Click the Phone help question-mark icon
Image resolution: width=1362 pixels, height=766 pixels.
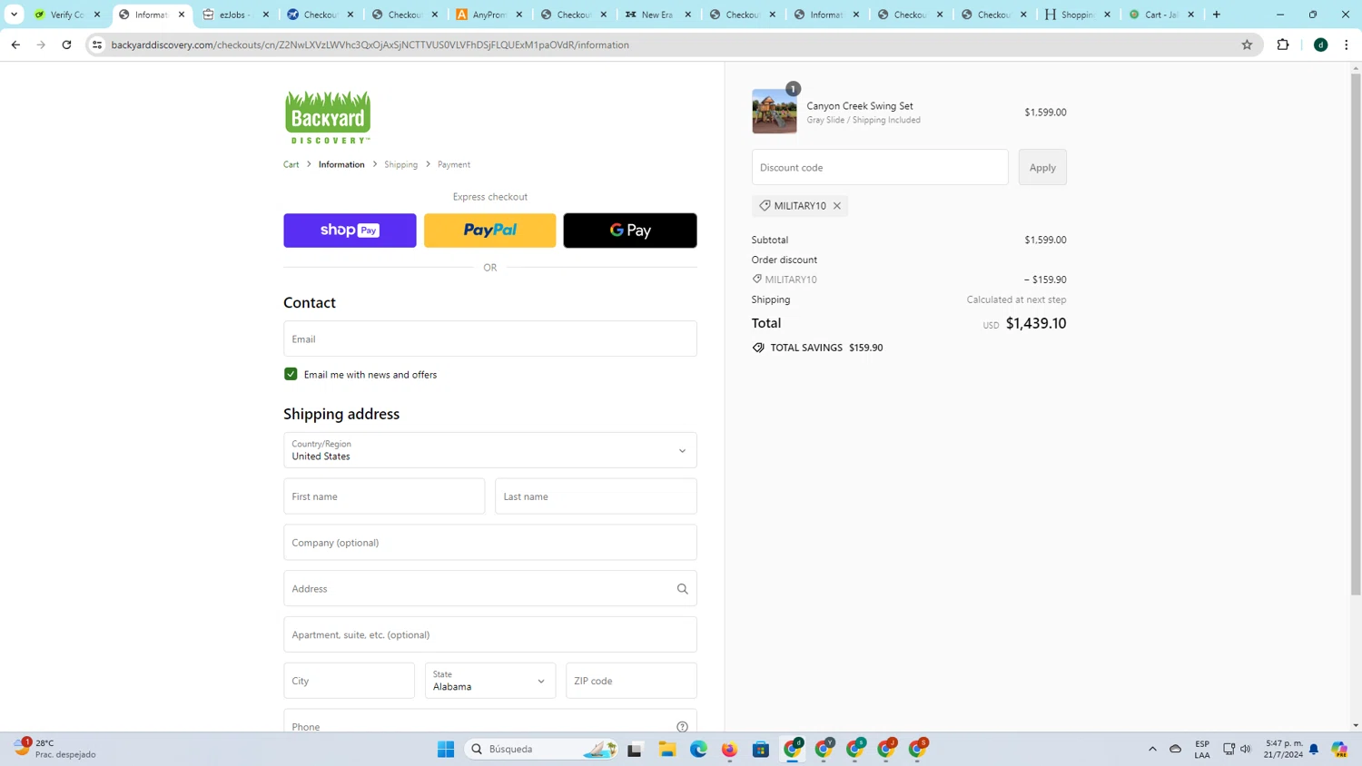682,726
